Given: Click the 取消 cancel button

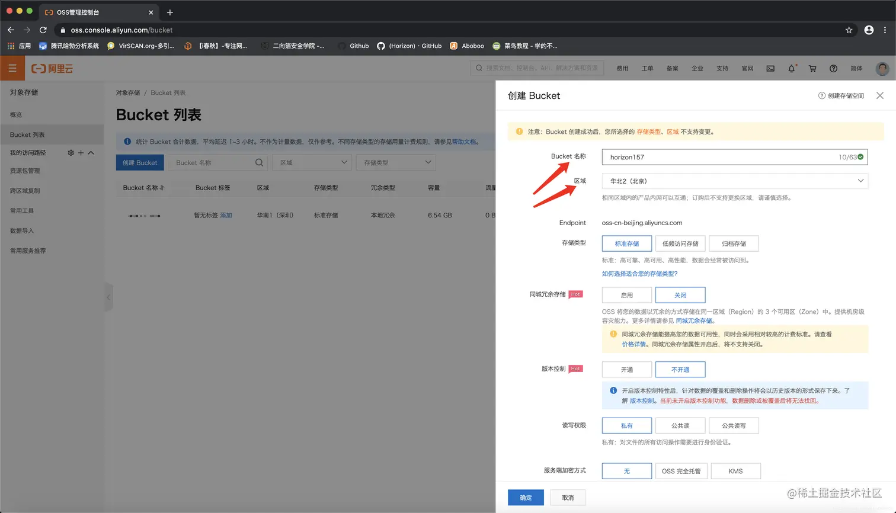Looking at the screenshot, I should 568,498.
